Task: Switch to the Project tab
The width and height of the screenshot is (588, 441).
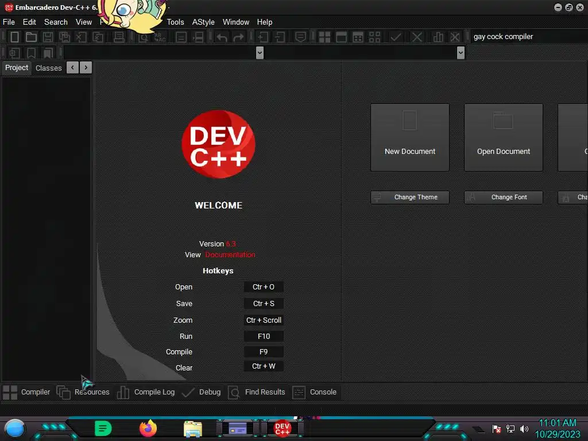Action: point(17,68)
